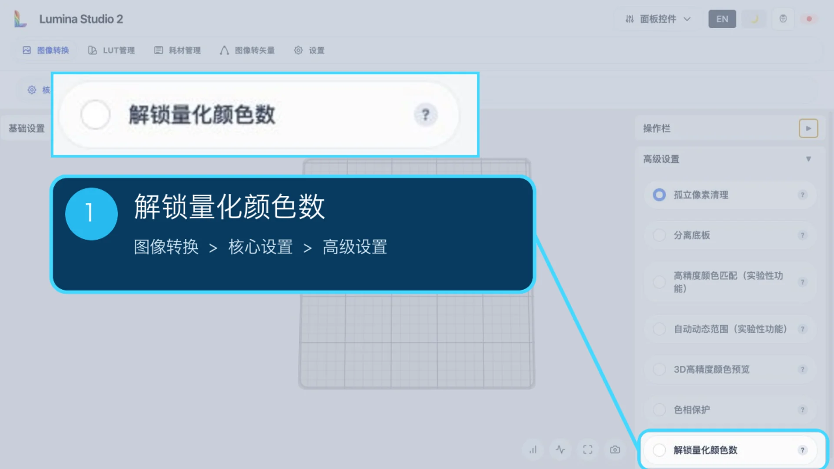Open the 设置 tab
This screenshot has width=834, height=469.
point(309,50)
